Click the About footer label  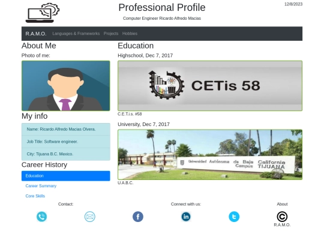[x=282, y=204]
